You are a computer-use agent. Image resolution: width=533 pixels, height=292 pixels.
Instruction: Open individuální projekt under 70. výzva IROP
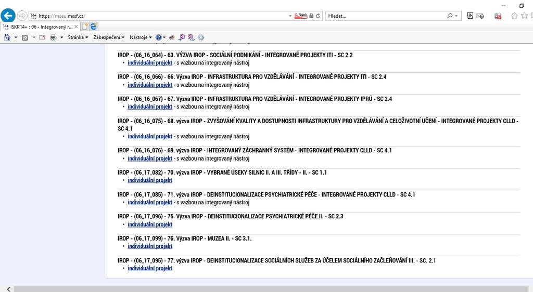pos(150,180)
